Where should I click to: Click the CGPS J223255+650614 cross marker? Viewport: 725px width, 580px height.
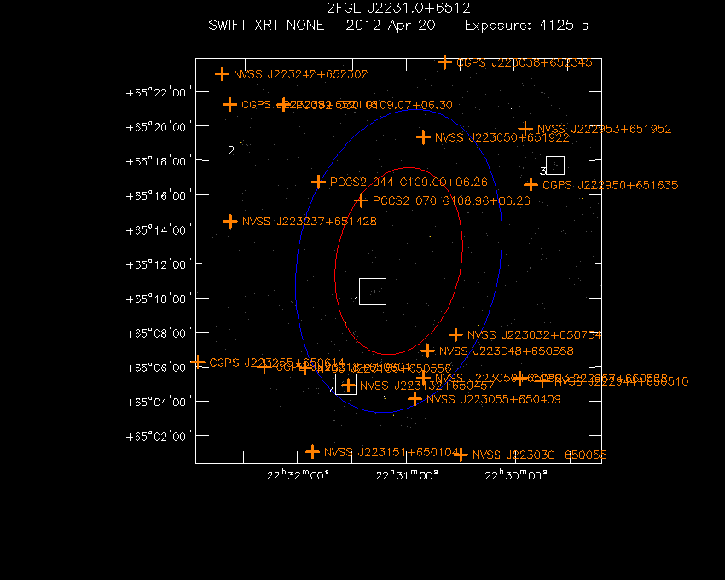198,362
